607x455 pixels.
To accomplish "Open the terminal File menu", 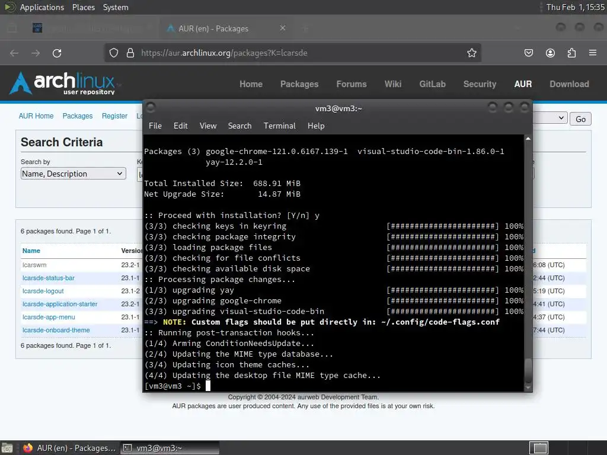I will click(155, 126).
